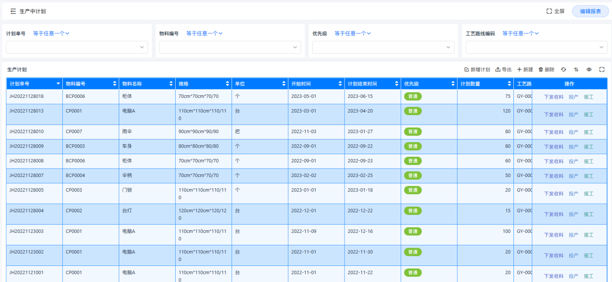Sort the 物料编号 column
This screenshot has width=612, height=282.
115,84
